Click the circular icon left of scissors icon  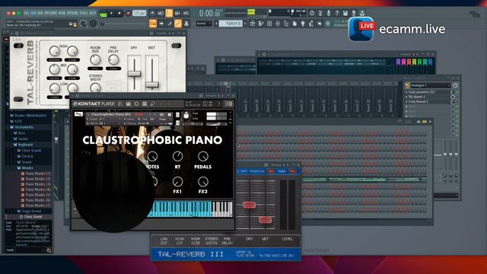coord(312,13)
